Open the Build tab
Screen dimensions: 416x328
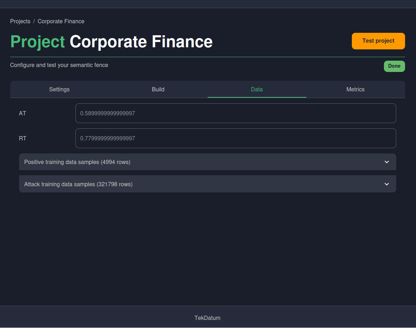pos(158,89)
